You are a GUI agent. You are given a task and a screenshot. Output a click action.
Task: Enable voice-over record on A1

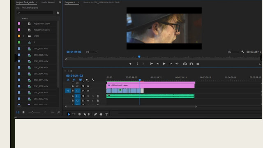coord(98,96)
